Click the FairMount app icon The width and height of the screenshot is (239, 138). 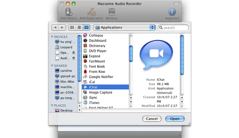(85, 61)
